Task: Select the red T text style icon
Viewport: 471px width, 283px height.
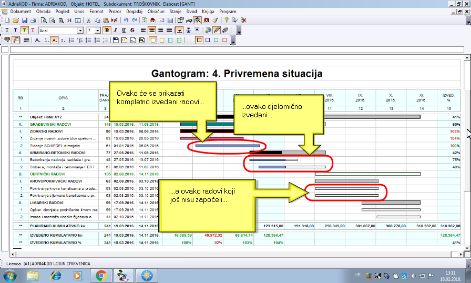Action: [33, 31]
